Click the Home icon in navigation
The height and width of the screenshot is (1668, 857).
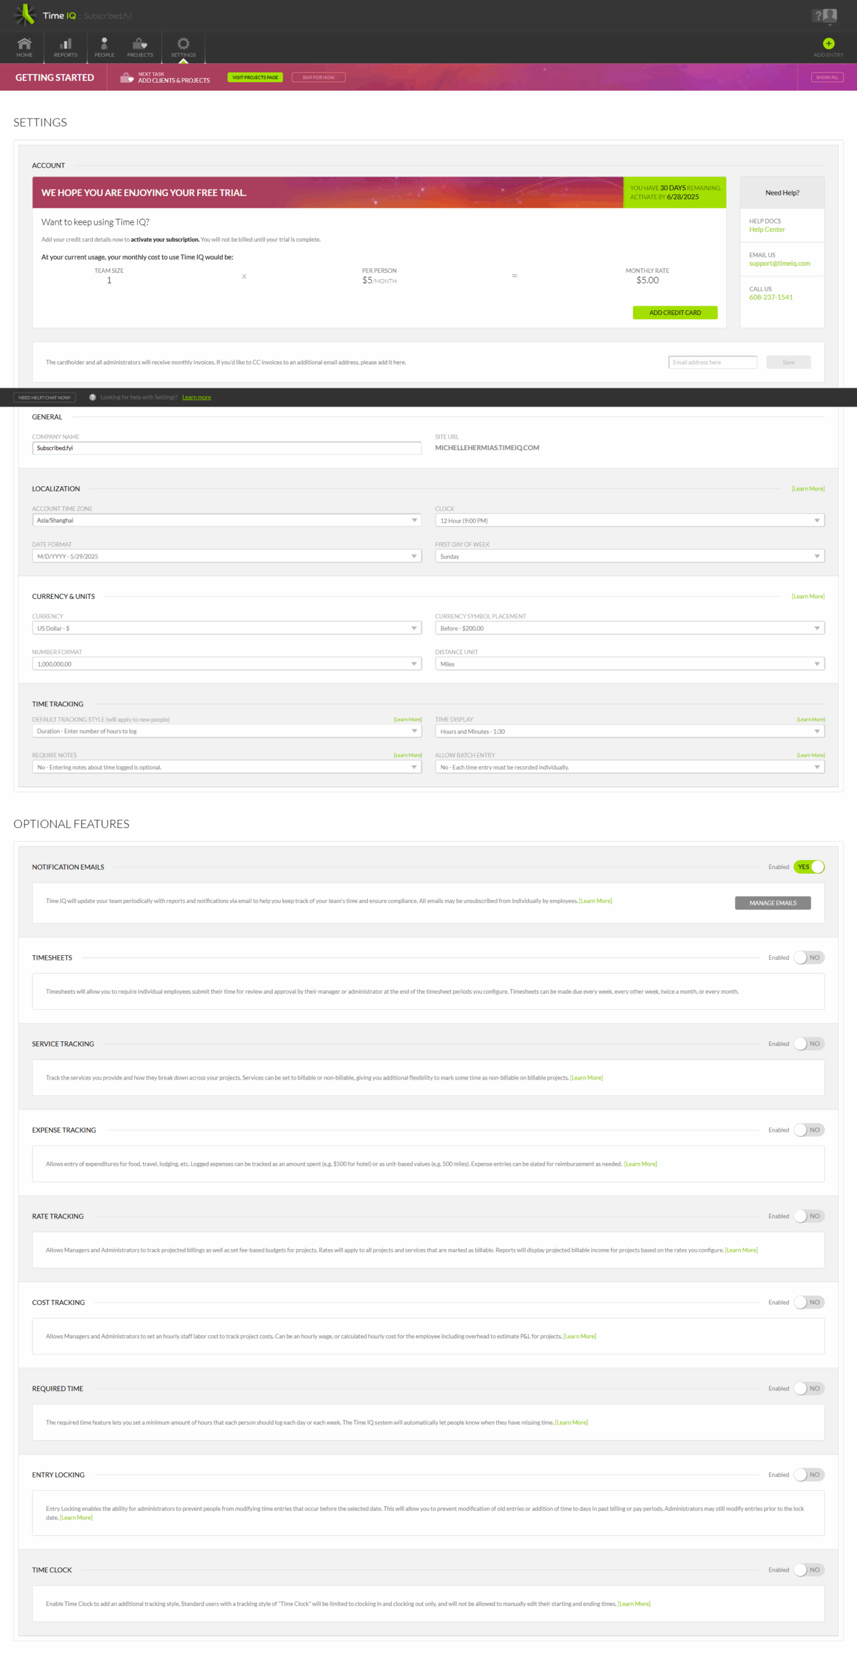[x=24, y=44]
